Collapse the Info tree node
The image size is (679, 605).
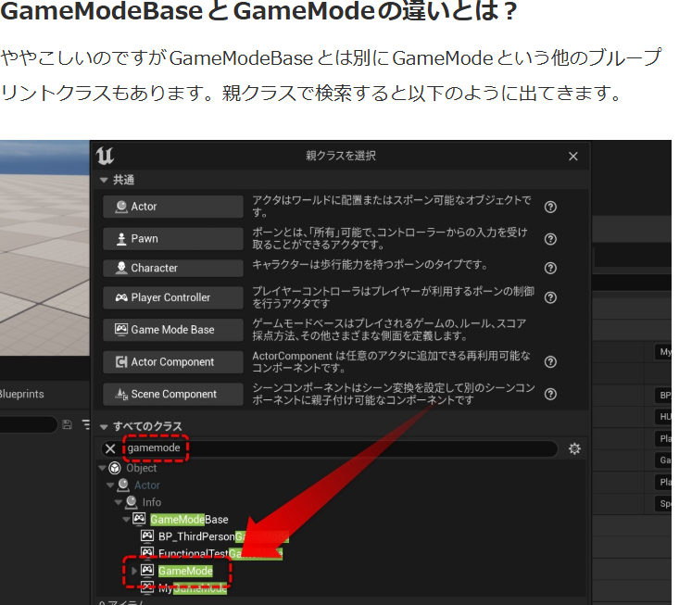click(119, 502)
